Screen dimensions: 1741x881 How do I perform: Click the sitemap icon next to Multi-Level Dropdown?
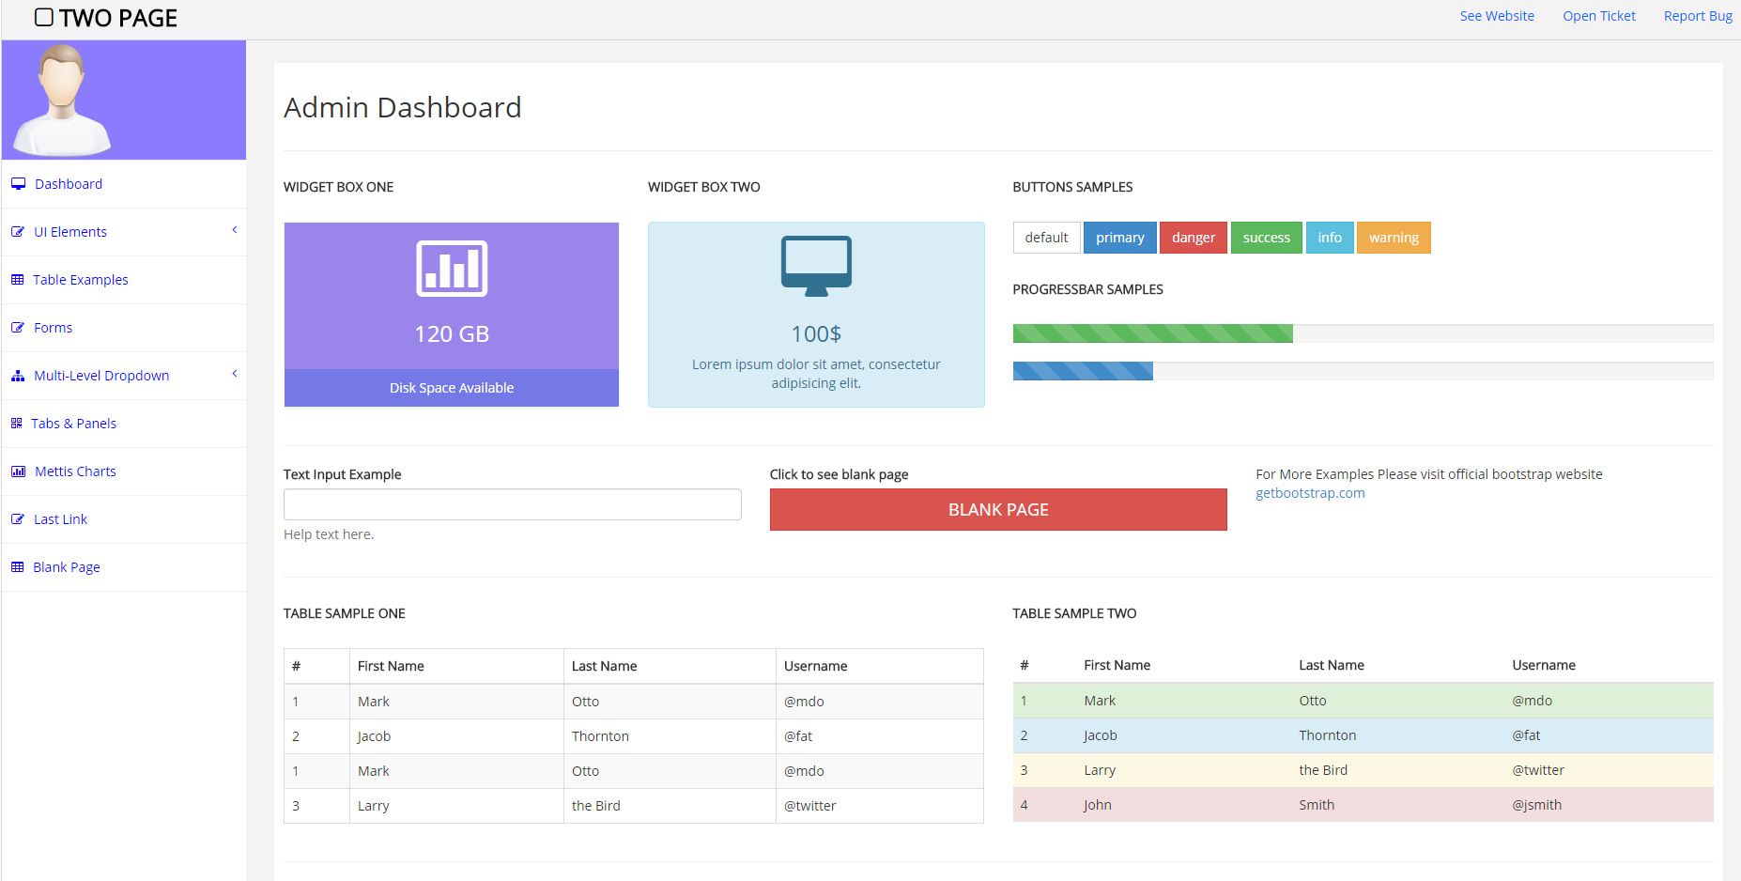pos(18,376)
